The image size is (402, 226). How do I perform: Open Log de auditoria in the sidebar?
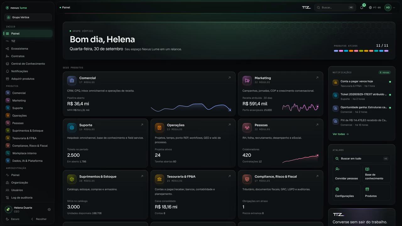point(28,198)
